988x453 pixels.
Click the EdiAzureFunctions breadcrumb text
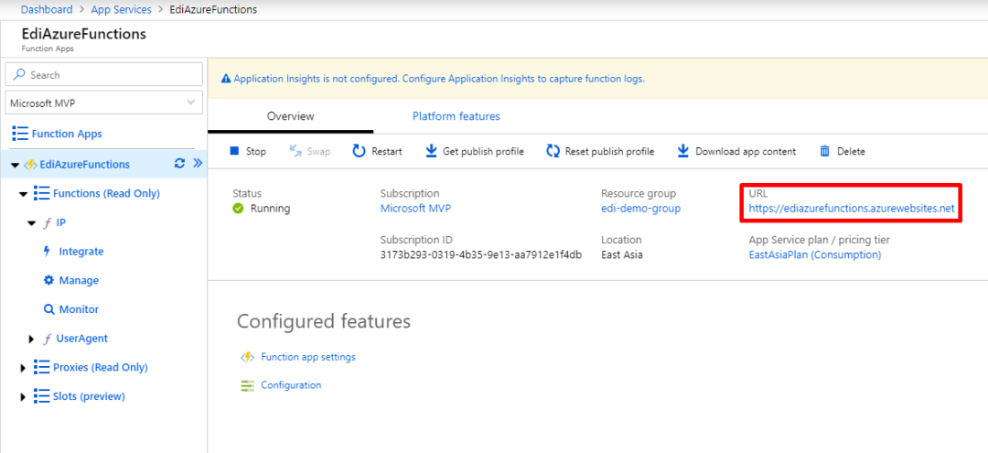pyautogui.click(x=213, y=9)
